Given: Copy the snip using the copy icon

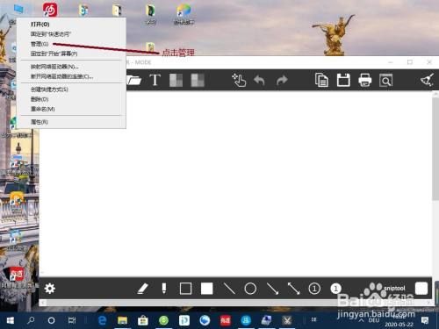Looking at the screenshot, I should coord(321,80).
